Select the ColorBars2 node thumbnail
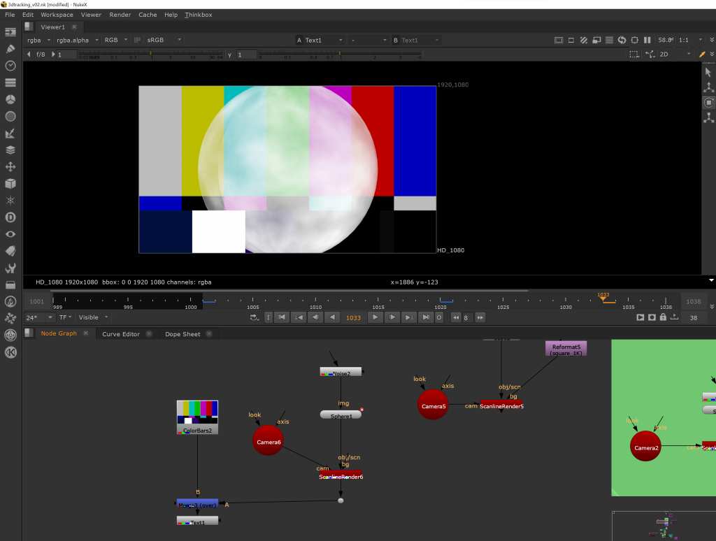Image resolution: width=716 pixels, height=541 pixels. tap(197, 417)
